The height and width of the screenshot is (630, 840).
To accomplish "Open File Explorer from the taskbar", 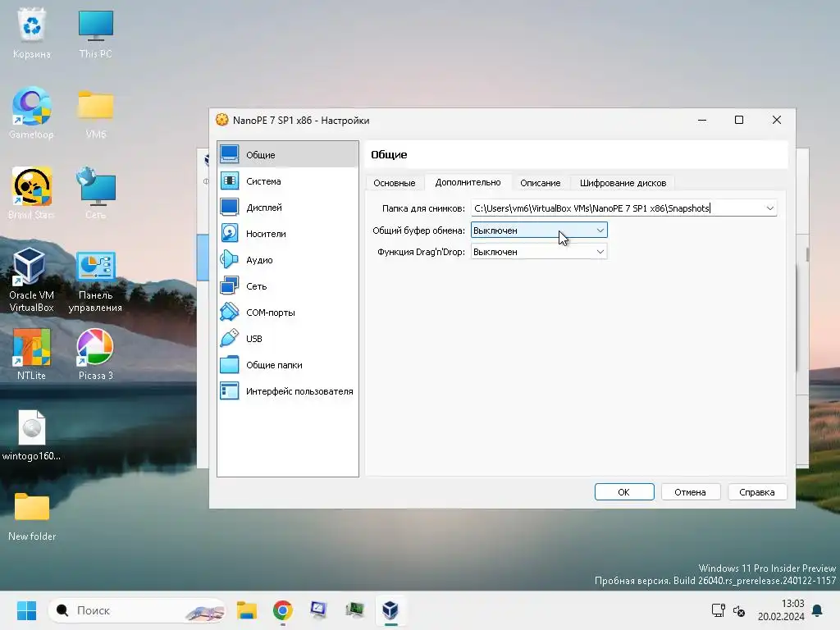I will (x=247, y=610).
